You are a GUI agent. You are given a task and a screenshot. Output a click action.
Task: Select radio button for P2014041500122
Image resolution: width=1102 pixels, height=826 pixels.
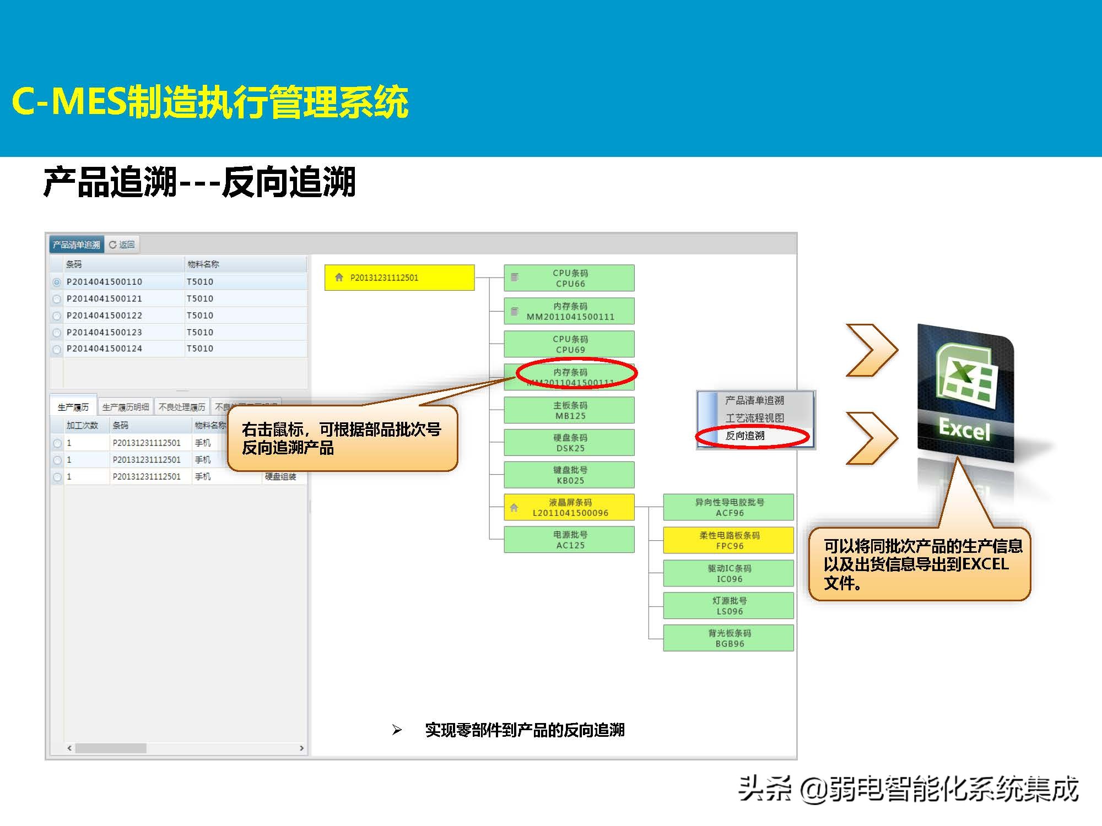click(x=57, y=316)
